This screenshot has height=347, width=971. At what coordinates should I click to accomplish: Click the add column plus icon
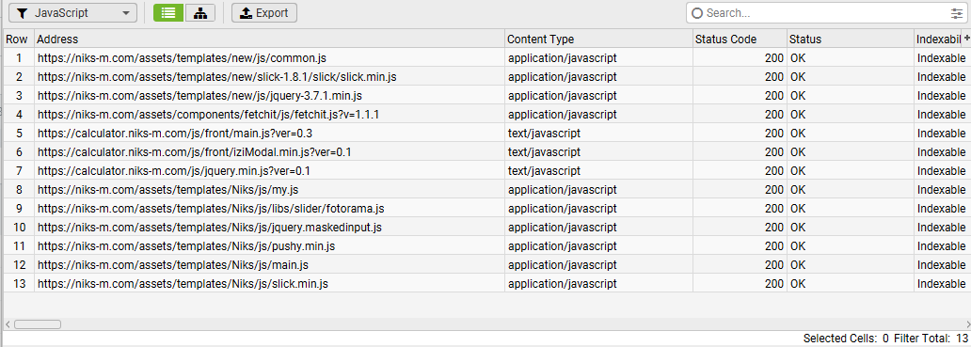coord(966,39)
